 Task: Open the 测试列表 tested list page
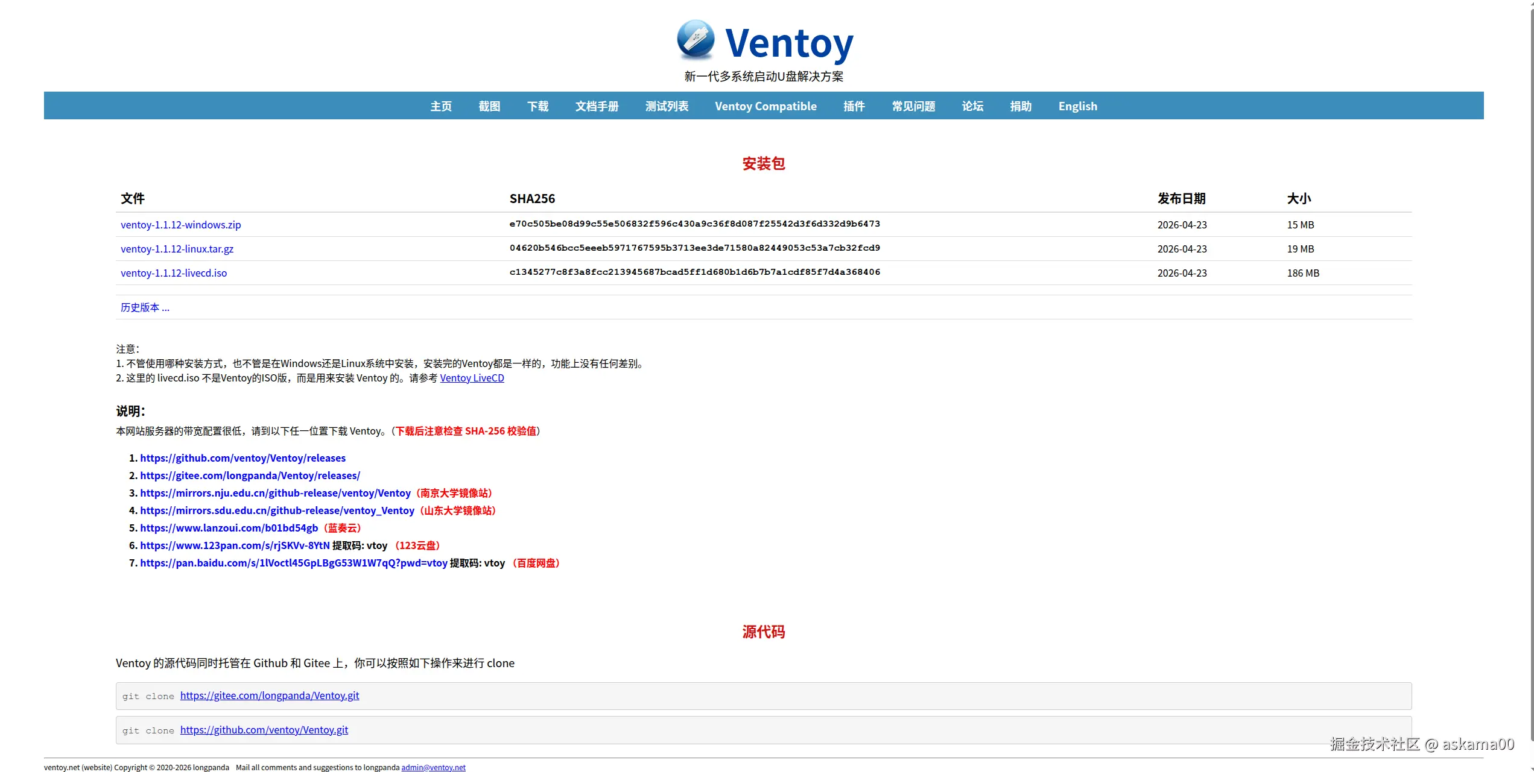(x=667, y=106)
